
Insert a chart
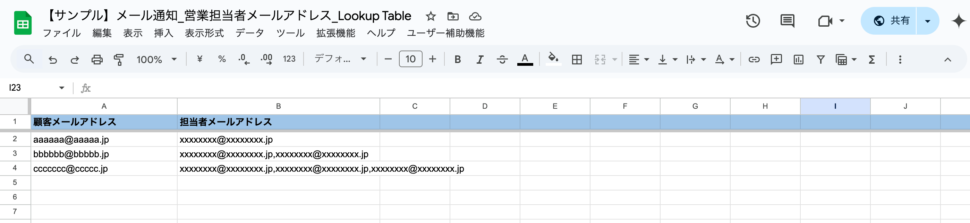point(798,60)
